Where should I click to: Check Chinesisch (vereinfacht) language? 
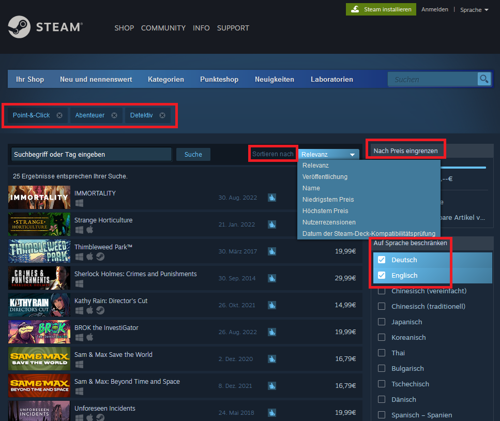click(382, 291)
